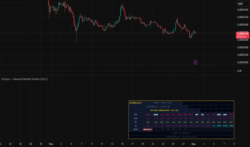Click the 0,00002200 price axis label

tap(242, 55)
